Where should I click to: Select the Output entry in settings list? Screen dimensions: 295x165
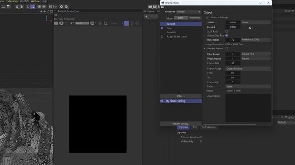point(181,24)
